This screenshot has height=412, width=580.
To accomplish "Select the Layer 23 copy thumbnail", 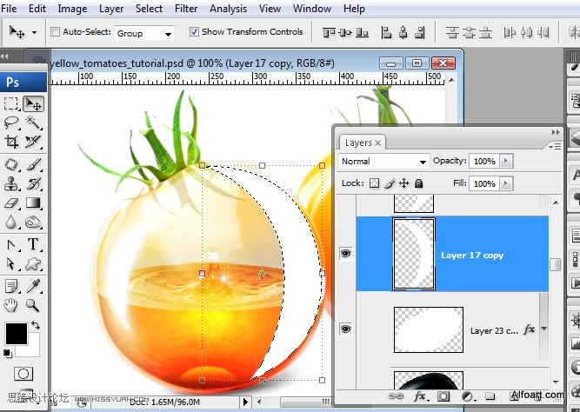I will pos(429,329).
